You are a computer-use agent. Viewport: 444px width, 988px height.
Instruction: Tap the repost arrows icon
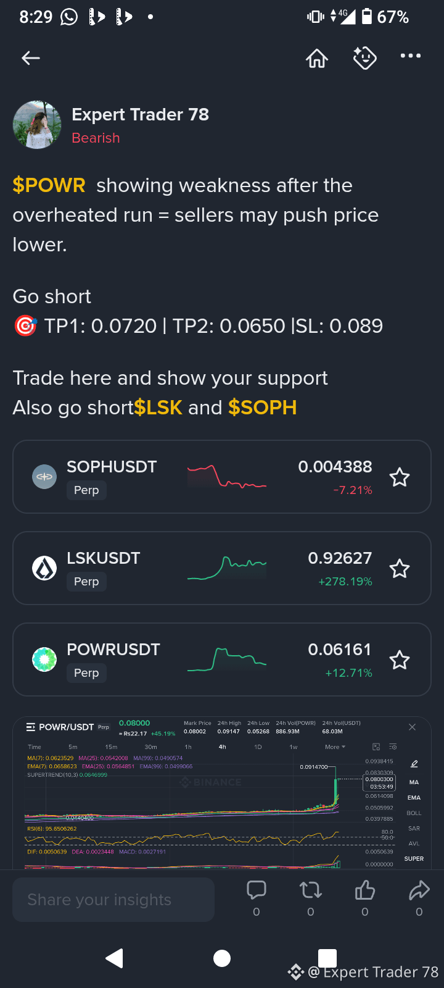coord(311,890)
